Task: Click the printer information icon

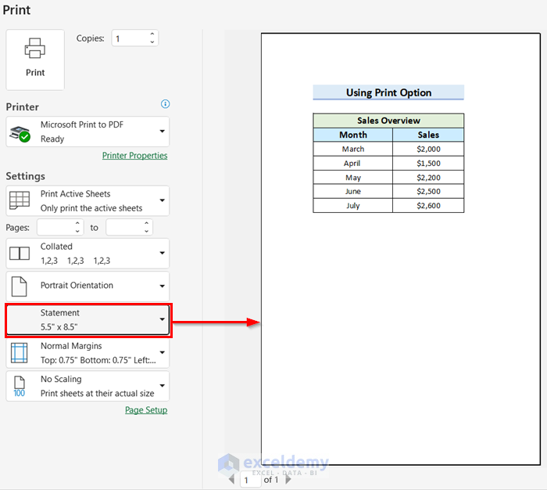Action: pyautogui.click(x=165, y=104)
